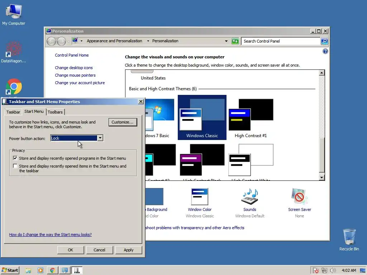This screenshot has width=367, height=275.
Task: Click the taskbar clock showing 4:02 AM
Action: tap(349, 271)
